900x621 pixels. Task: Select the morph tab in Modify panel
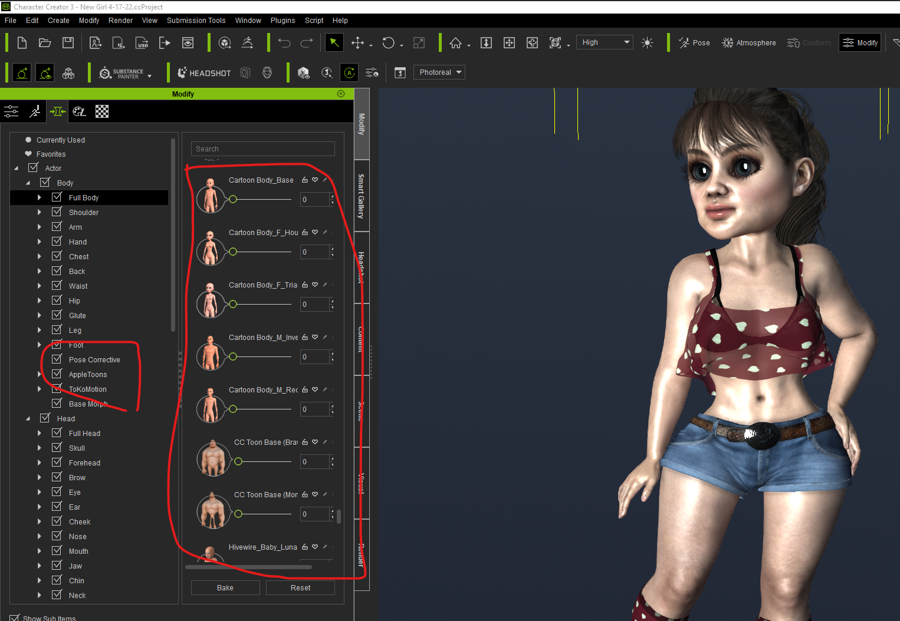pyautogui.click(x=57, y=111)
